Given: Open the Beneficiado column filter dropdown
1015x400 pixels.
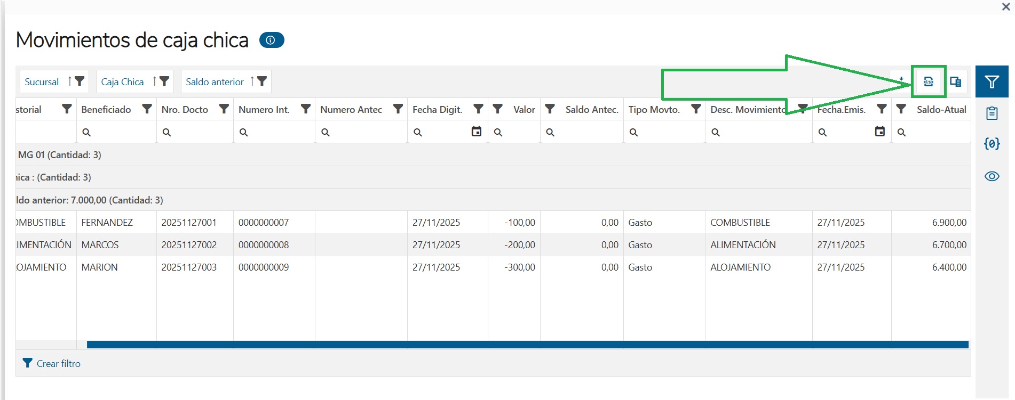Looking at the screenshot, I should click(x=147, y=109).
